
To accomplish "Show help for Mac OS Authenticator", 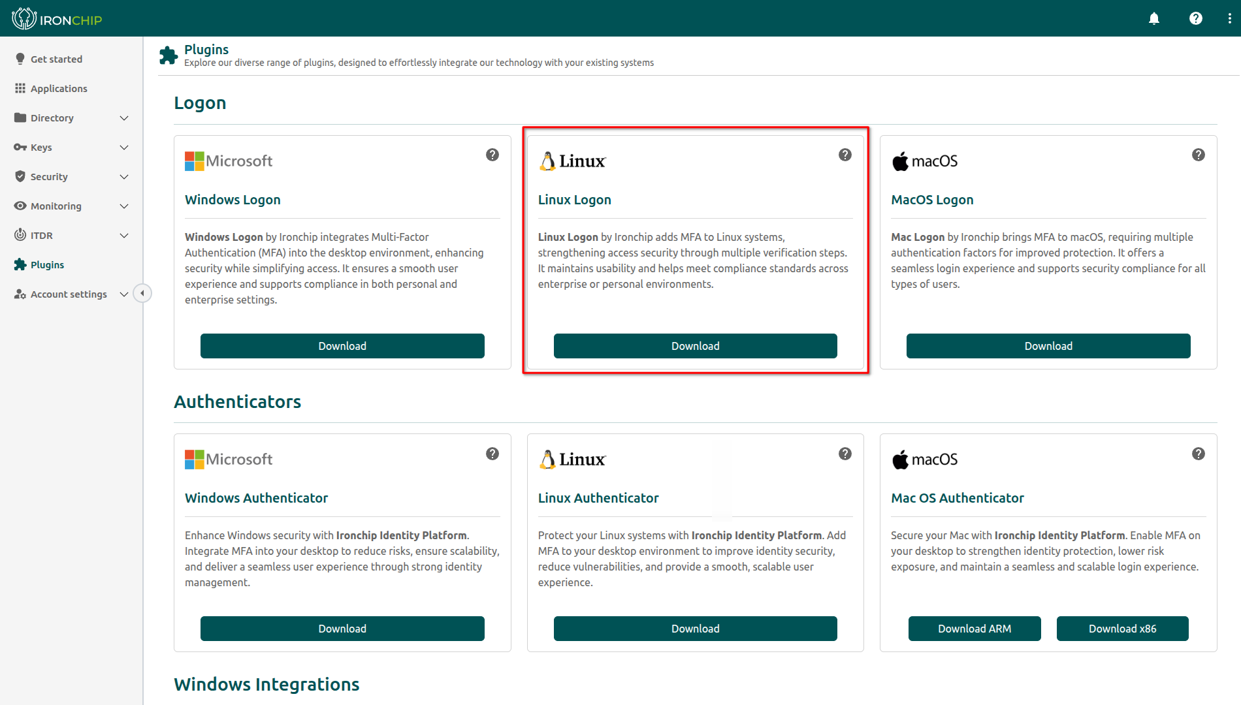I will tap(1198, 454).
